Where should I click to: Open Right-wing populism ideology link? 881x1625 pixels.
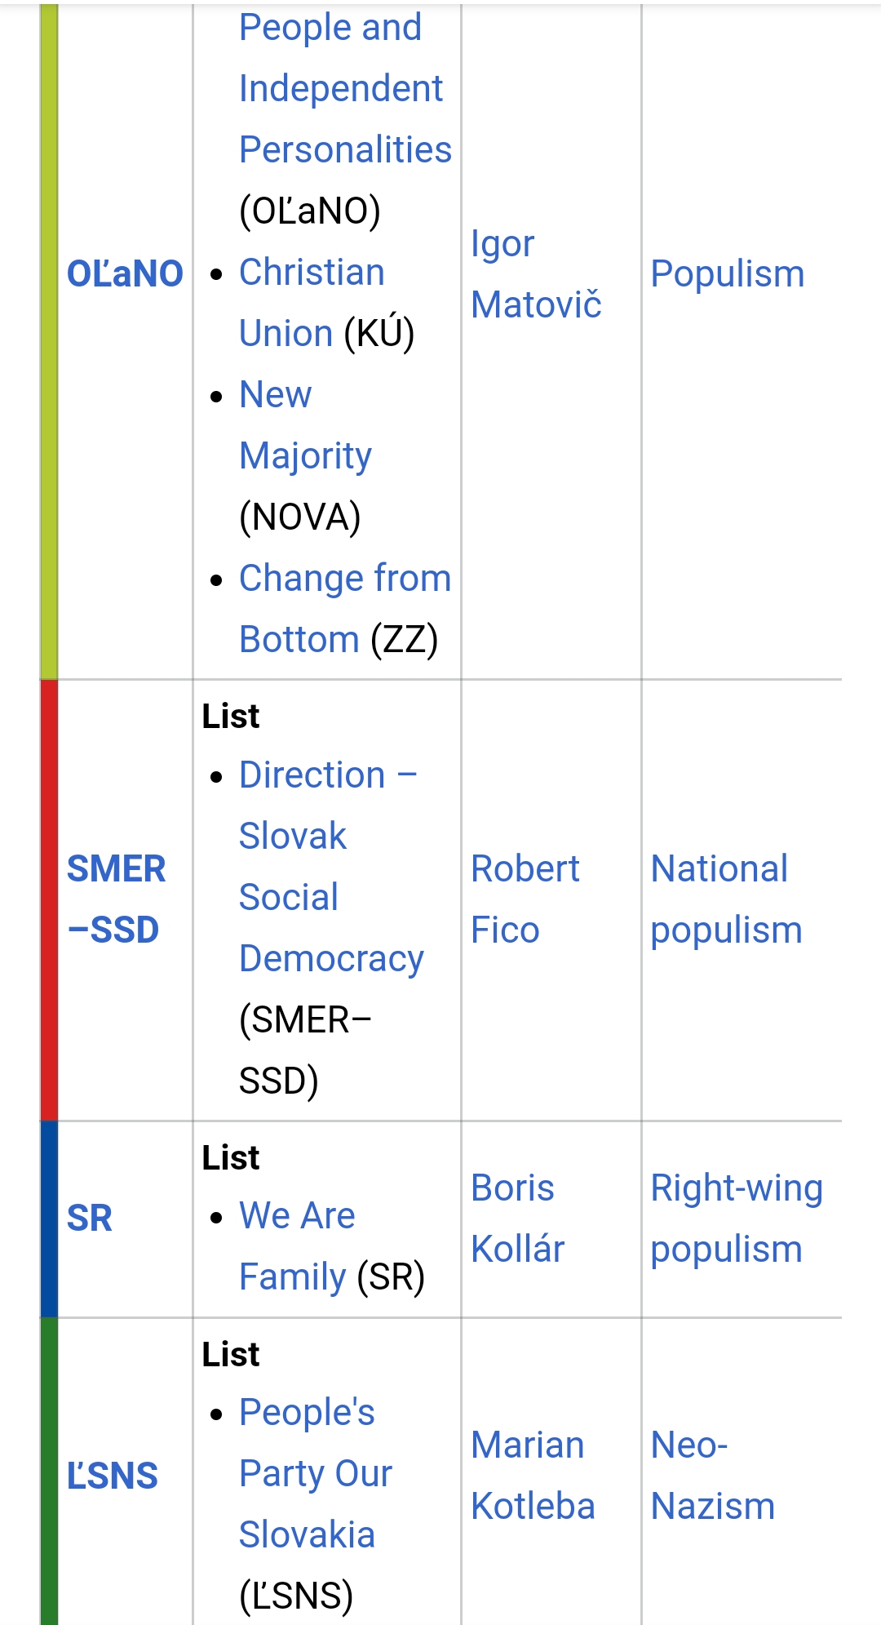[737, 1219]
